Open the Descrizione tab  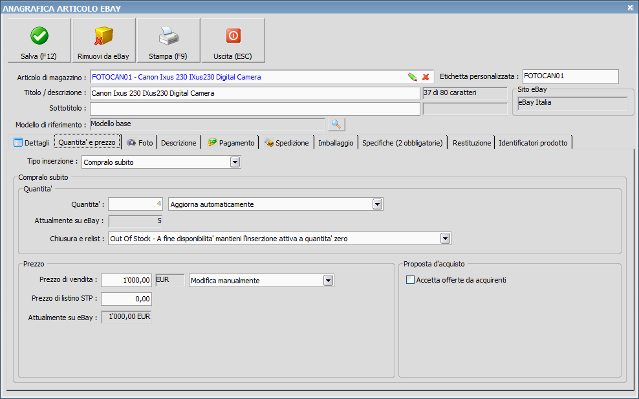(x=179, y=143)
